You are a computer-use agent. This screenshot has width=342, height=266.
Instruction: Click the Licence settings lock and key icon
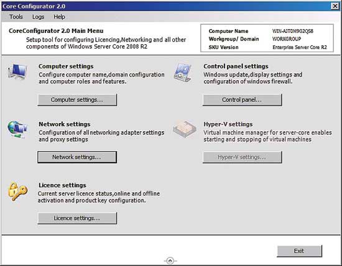(x=18, y=191)
